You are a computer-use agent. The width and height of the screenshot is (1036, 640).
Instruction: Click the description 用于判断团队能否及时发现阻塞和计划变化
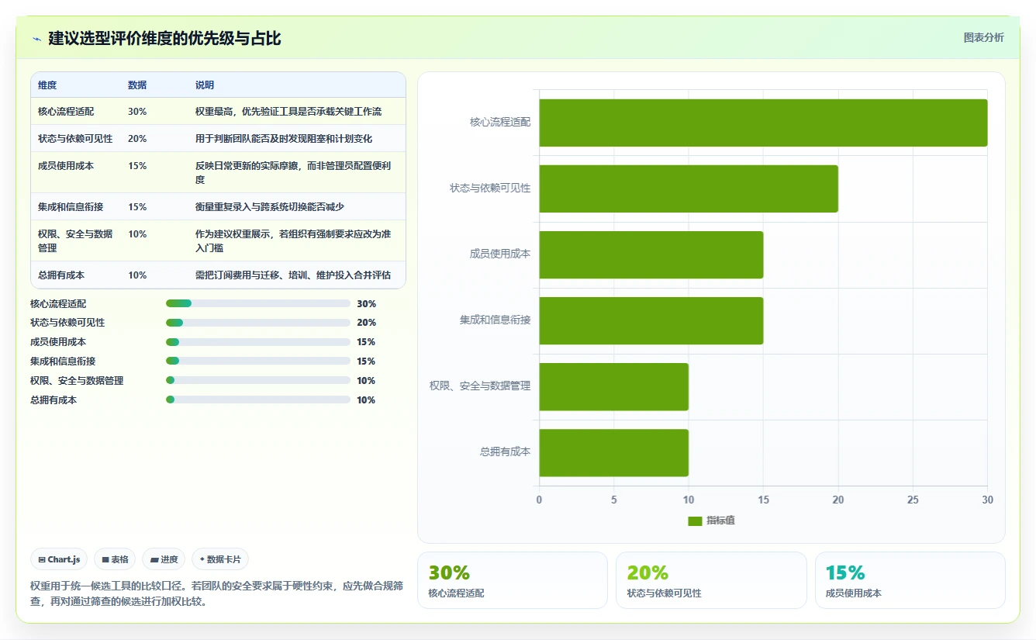(x=284, y=139)
